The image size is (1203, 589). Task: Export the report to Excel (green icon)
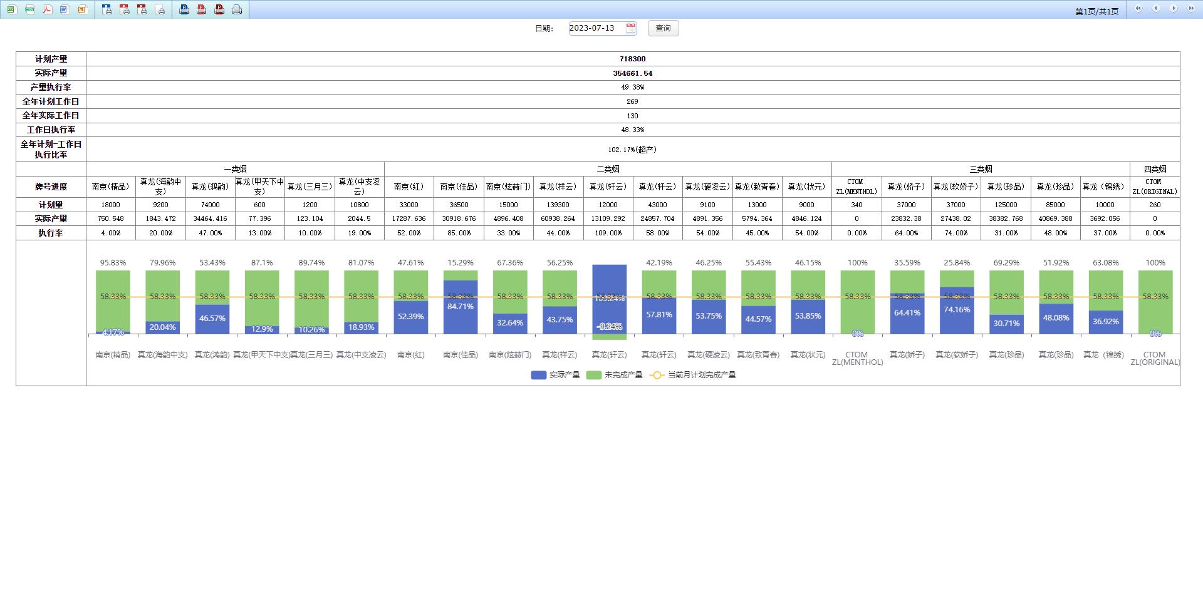(x=12, y=9)
